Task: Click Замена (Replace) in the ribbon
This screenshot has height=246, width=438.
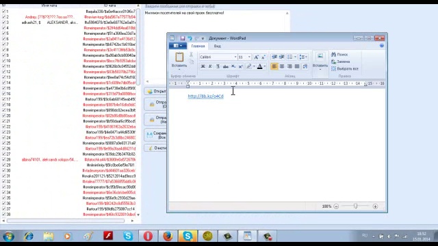Action: coord(340,61)
